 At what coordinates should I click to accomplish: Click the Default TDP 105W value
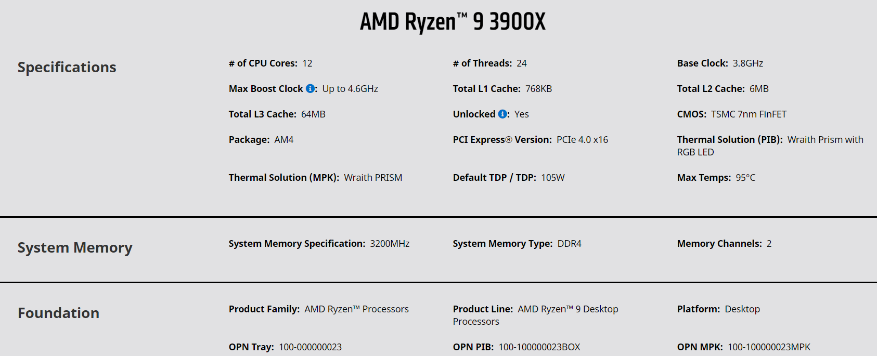click(552, 178)
